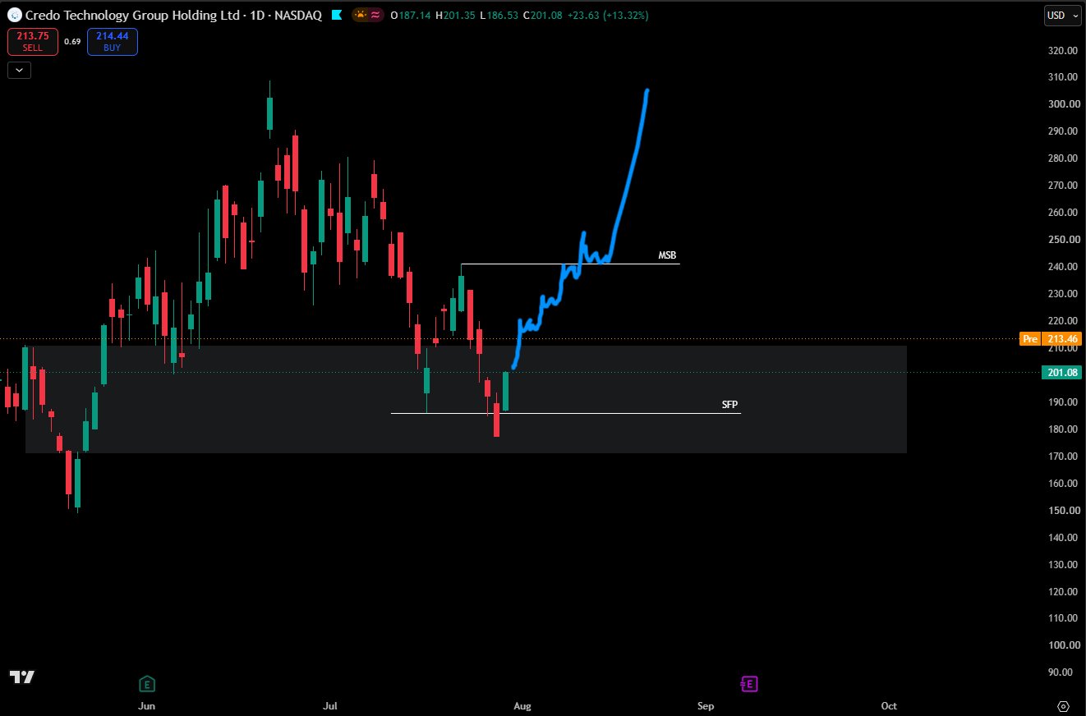Click the 214.44 BUY button
The image size is (1086, 716).
click(112, 42)
